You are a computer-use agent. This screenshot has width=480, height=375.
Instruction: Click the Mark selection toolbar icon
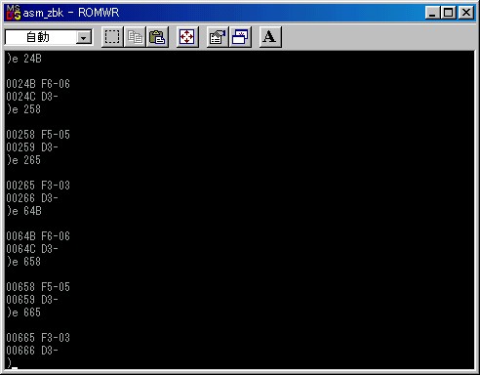tap(112, 37)
